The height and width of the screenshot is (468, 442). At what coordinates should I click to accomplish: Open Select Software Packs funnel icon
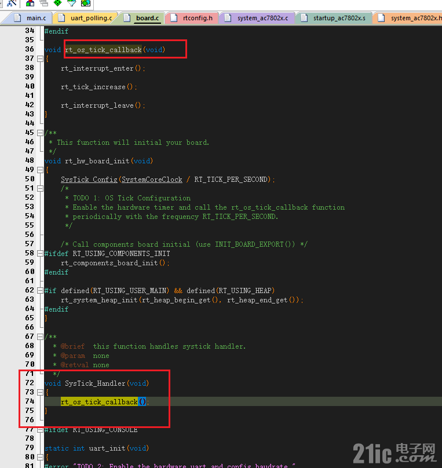click(x=72, y=3)
